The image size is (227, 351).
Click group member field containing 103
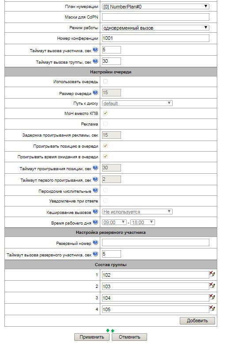pyautogui.click(x=155, y=286)
